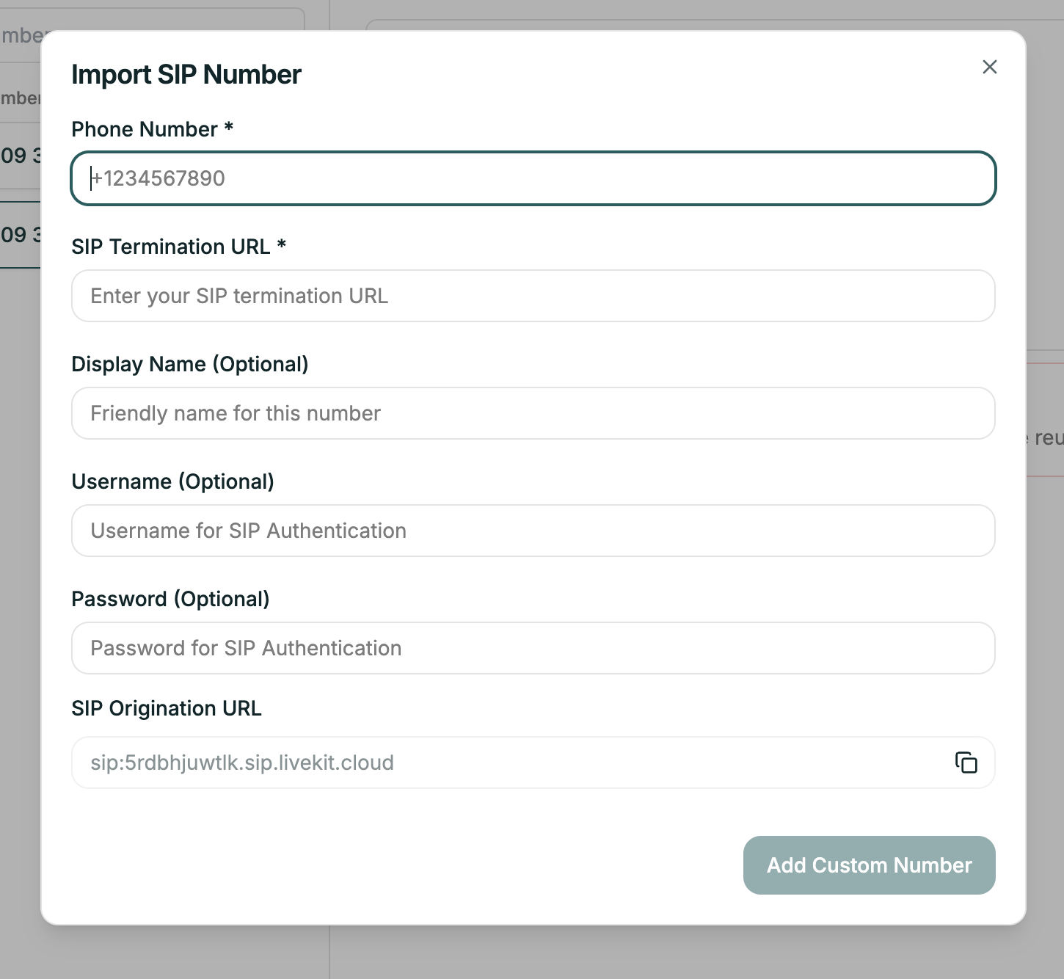Screen dimensions: 1064x979
Task: Click the SIP Termination URL input field
Action: coord(533,296)
